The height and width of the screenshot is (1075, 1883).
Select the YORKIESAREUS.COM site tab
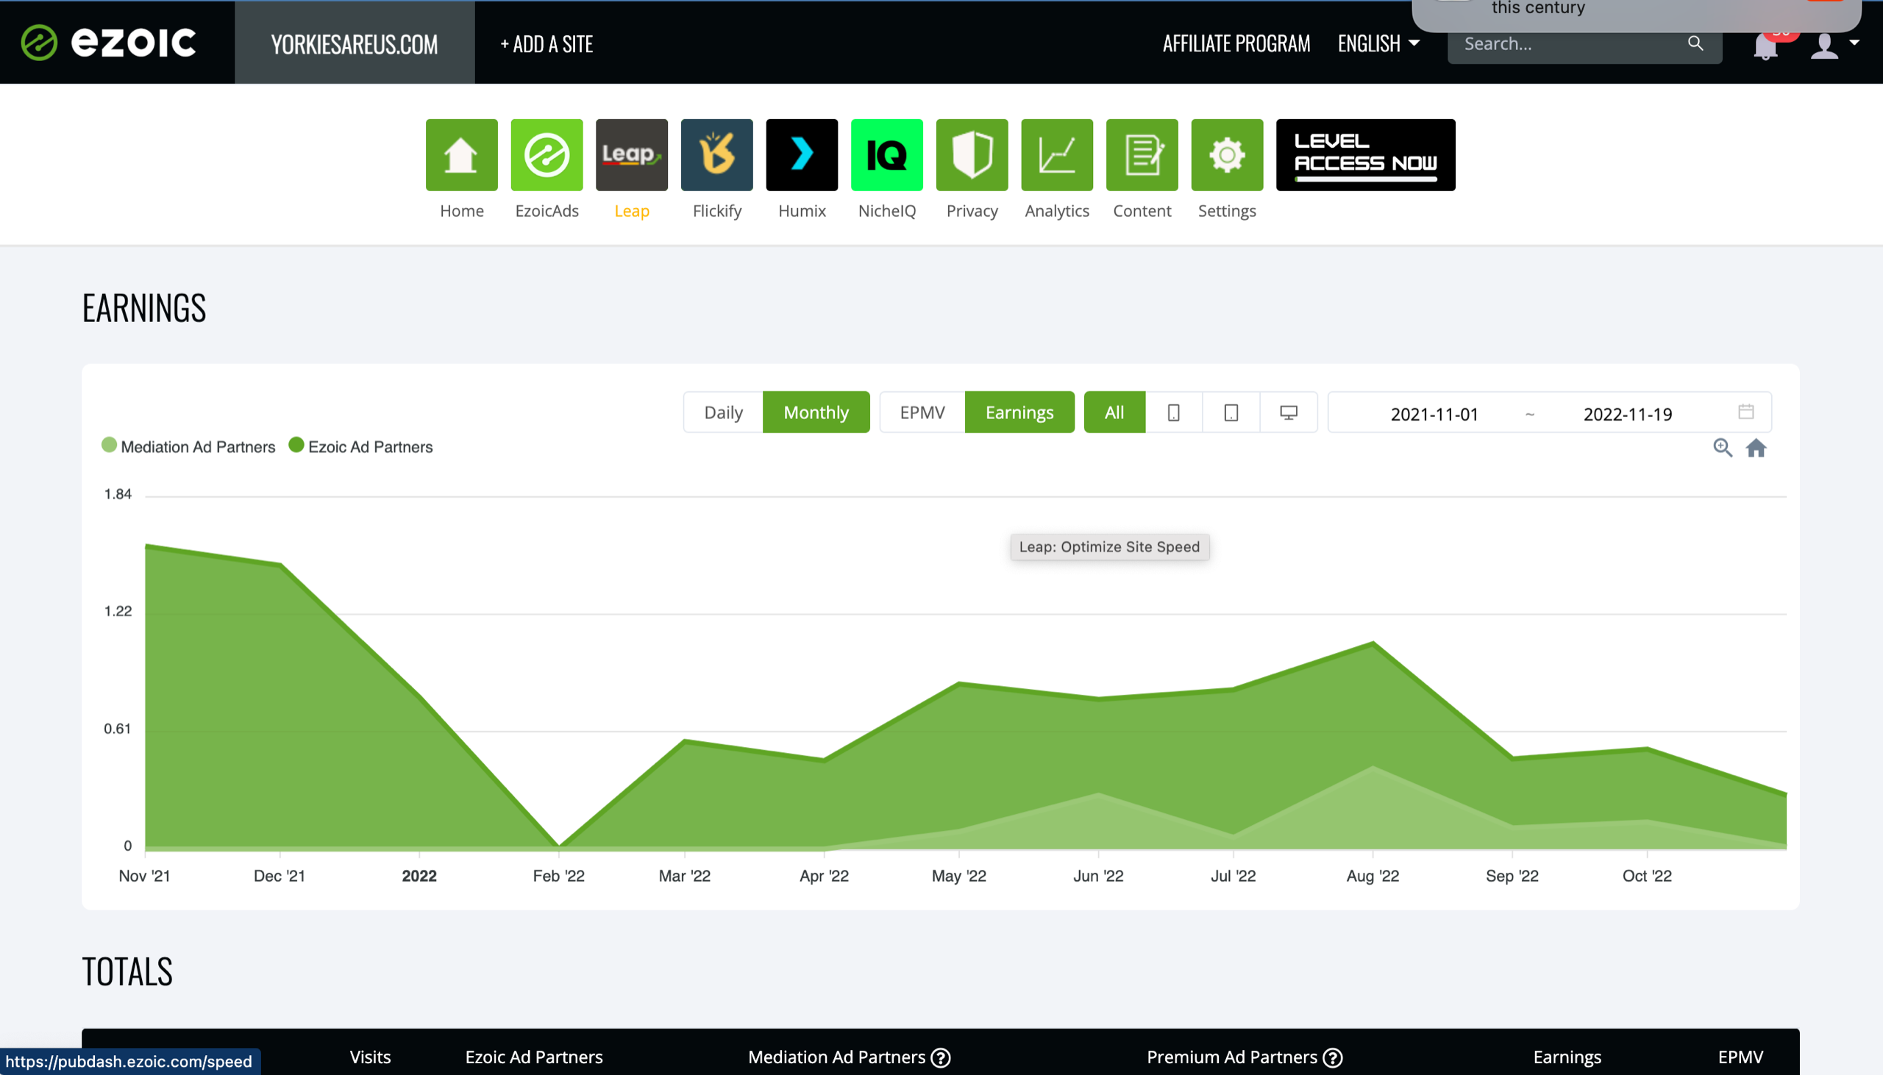[x=355, y=43]
